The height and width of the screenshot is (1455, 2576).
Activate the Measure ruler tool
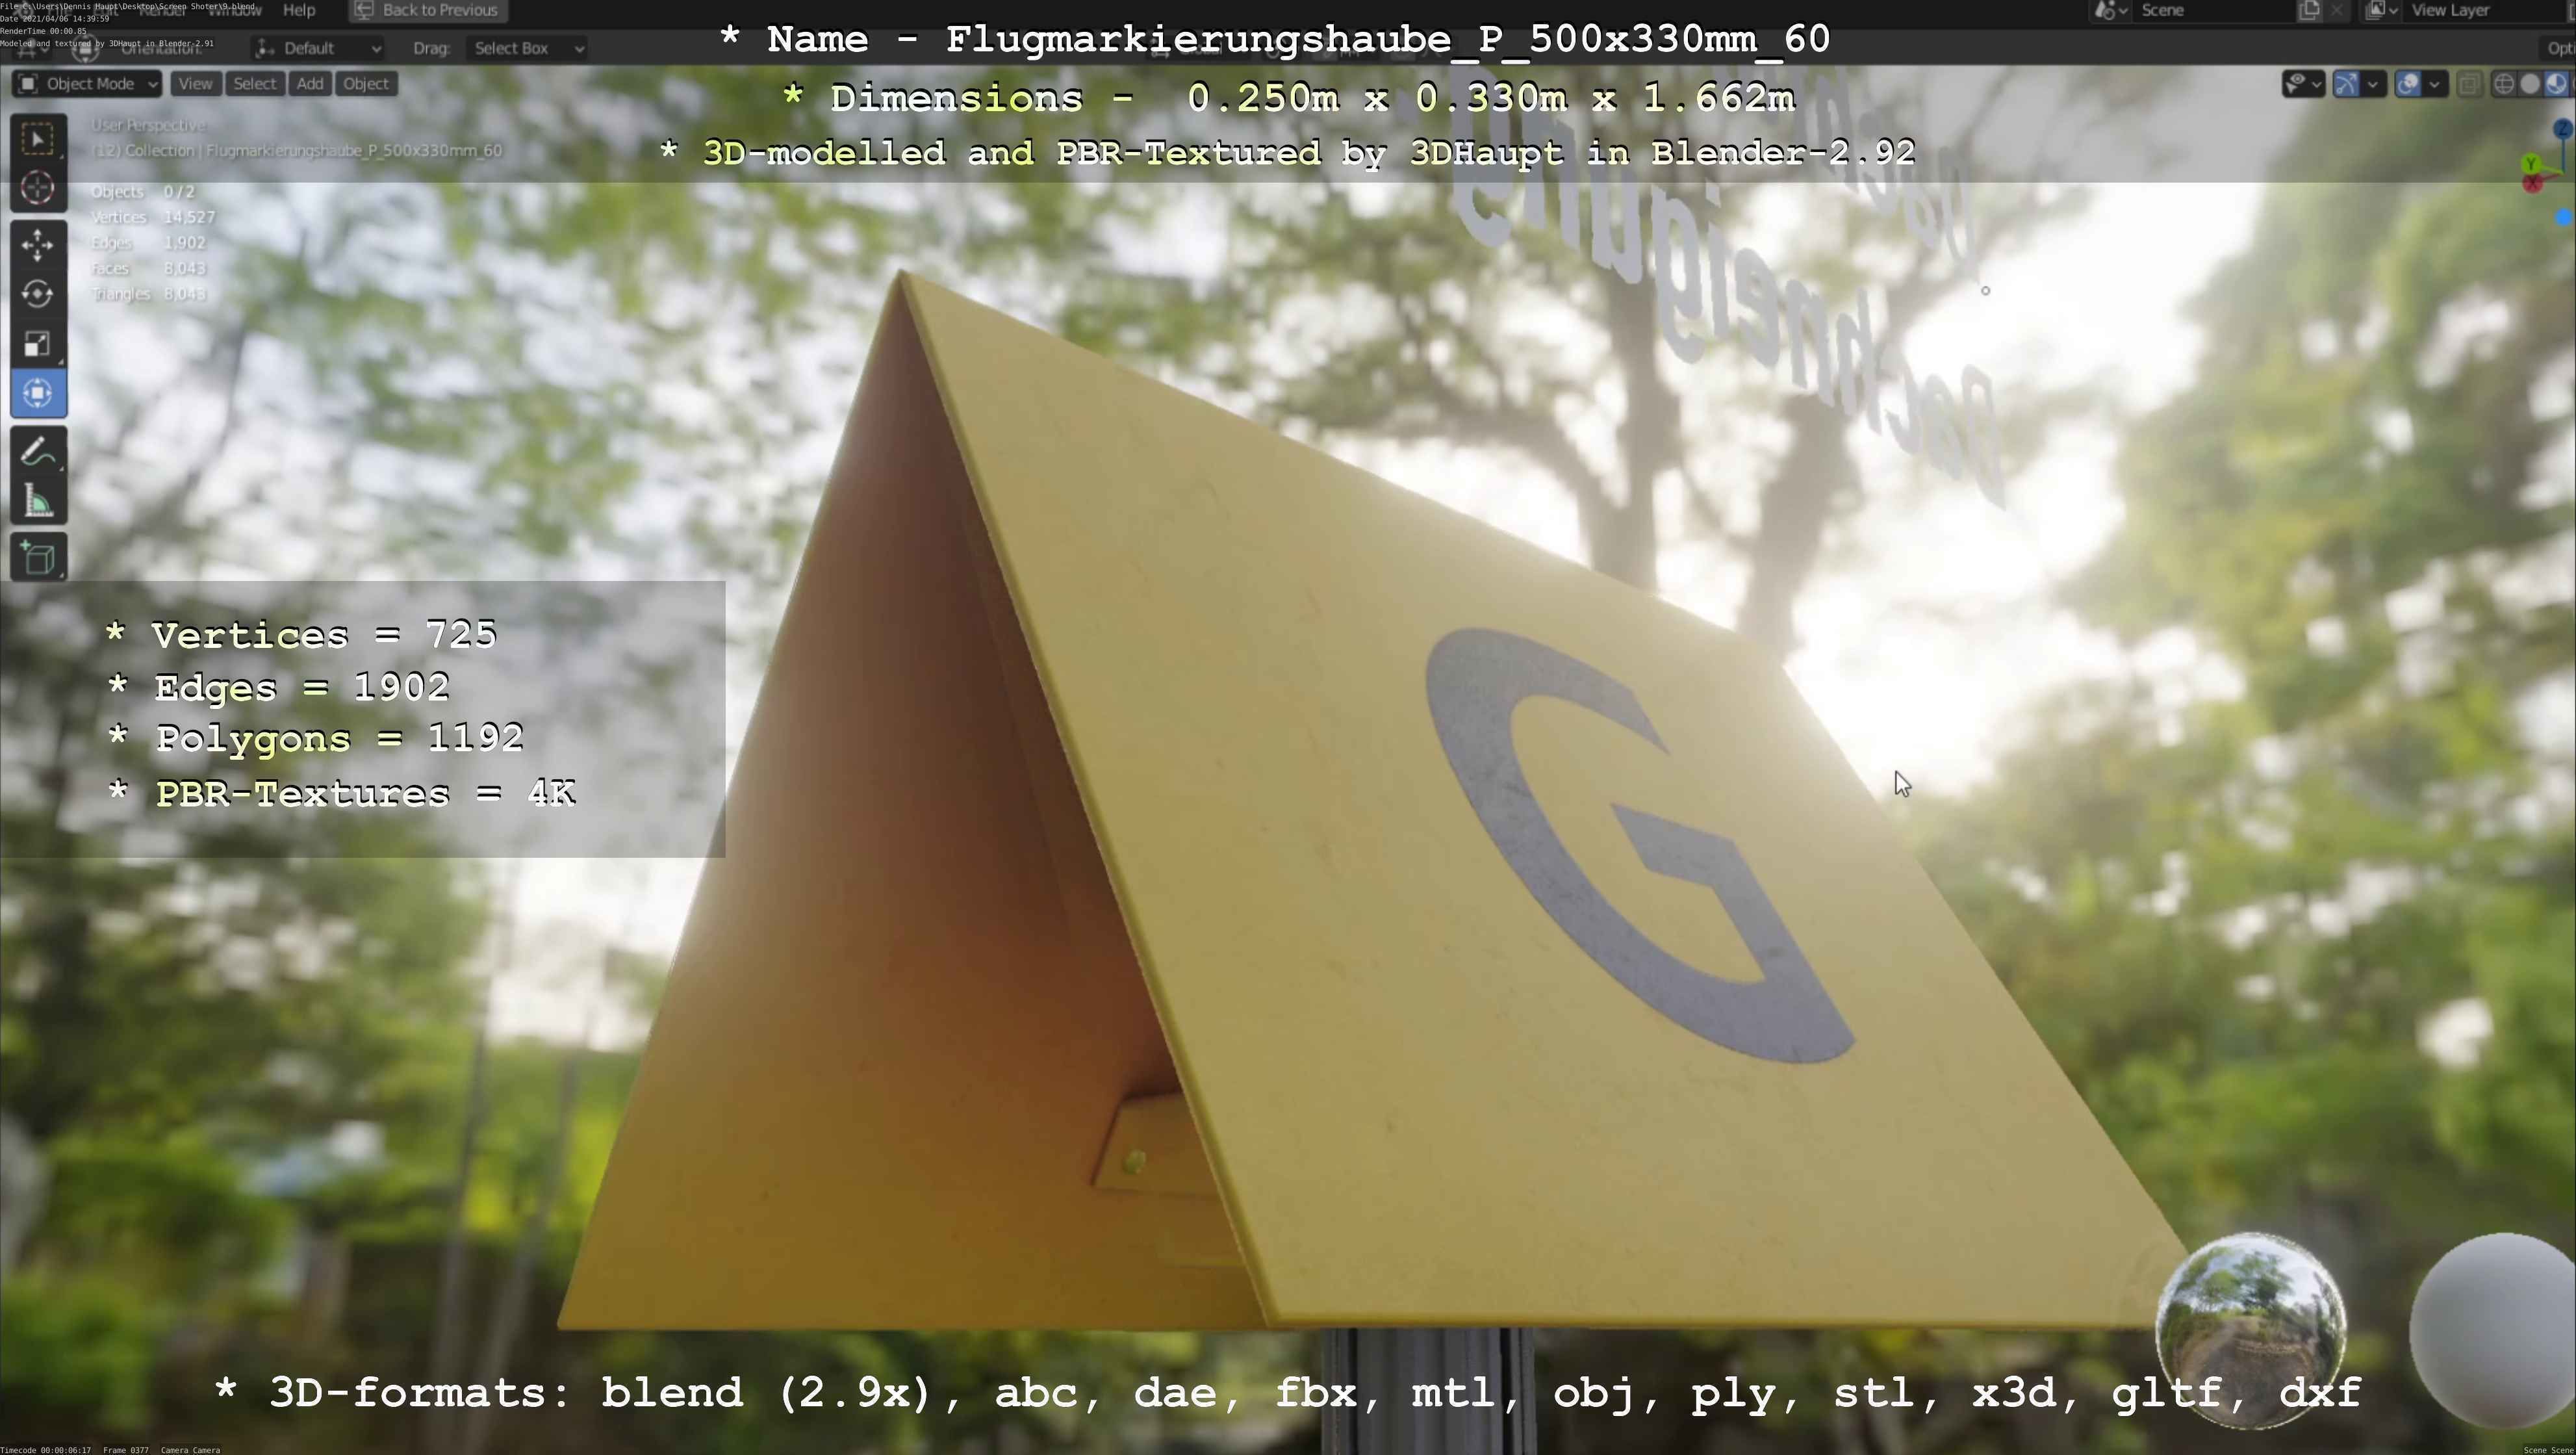coord(38,501)
